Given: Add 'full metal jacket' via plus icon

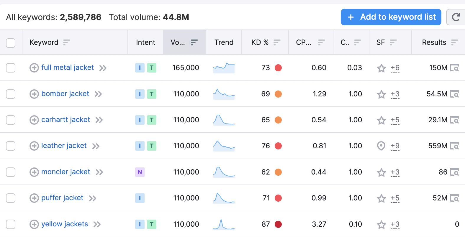Looking at the screenshot, I should click(x=34, y=68).
